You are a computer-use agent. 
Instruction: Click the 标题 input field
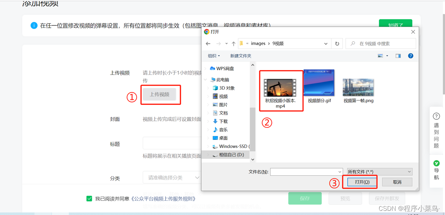click(x=172, y=143)
